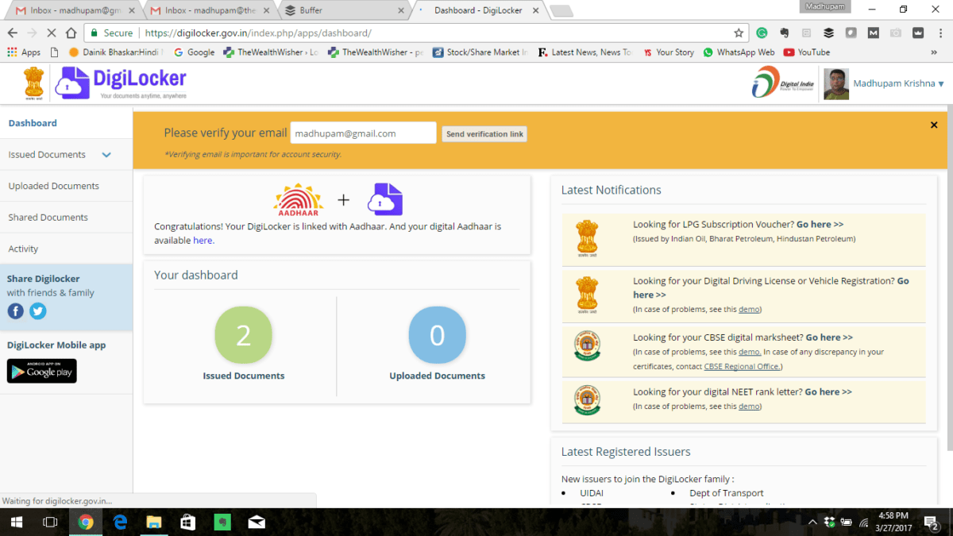This screenshot has height=536, width=953.
Task: Open the Windows Start menu
Action: point(16,522)
